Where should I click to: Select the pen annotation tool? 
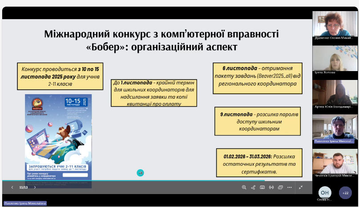coord(253,187)
